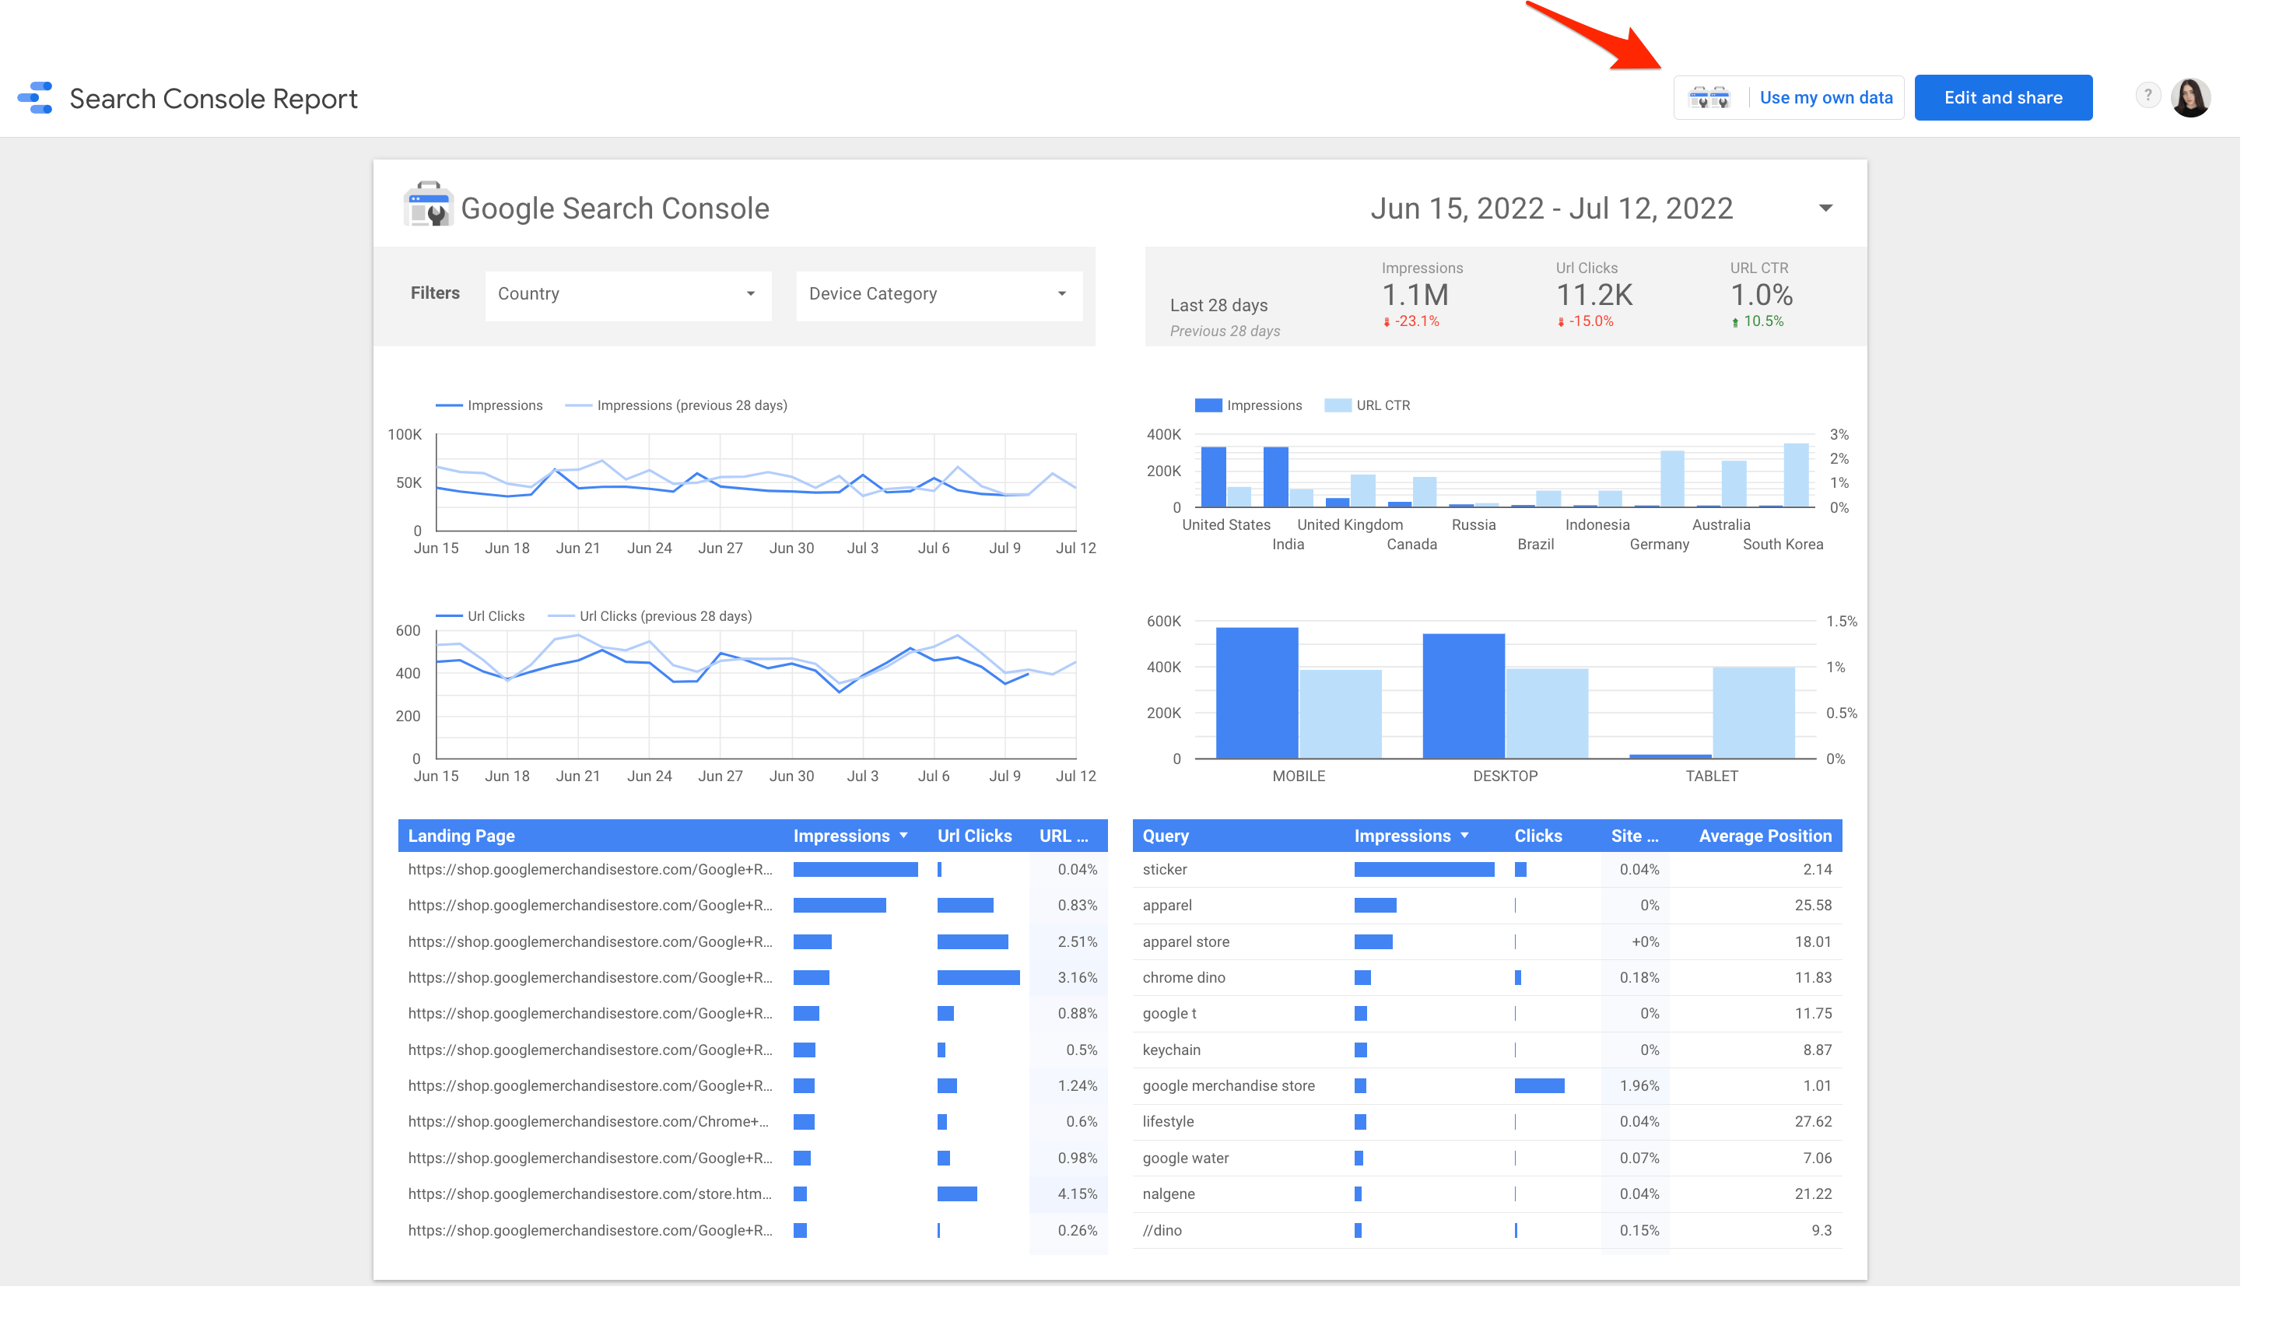Screen dimensions: 2272x1318
Task: Click Impressions legend swatch in country chart
Action: click(x=1208, y=405)
